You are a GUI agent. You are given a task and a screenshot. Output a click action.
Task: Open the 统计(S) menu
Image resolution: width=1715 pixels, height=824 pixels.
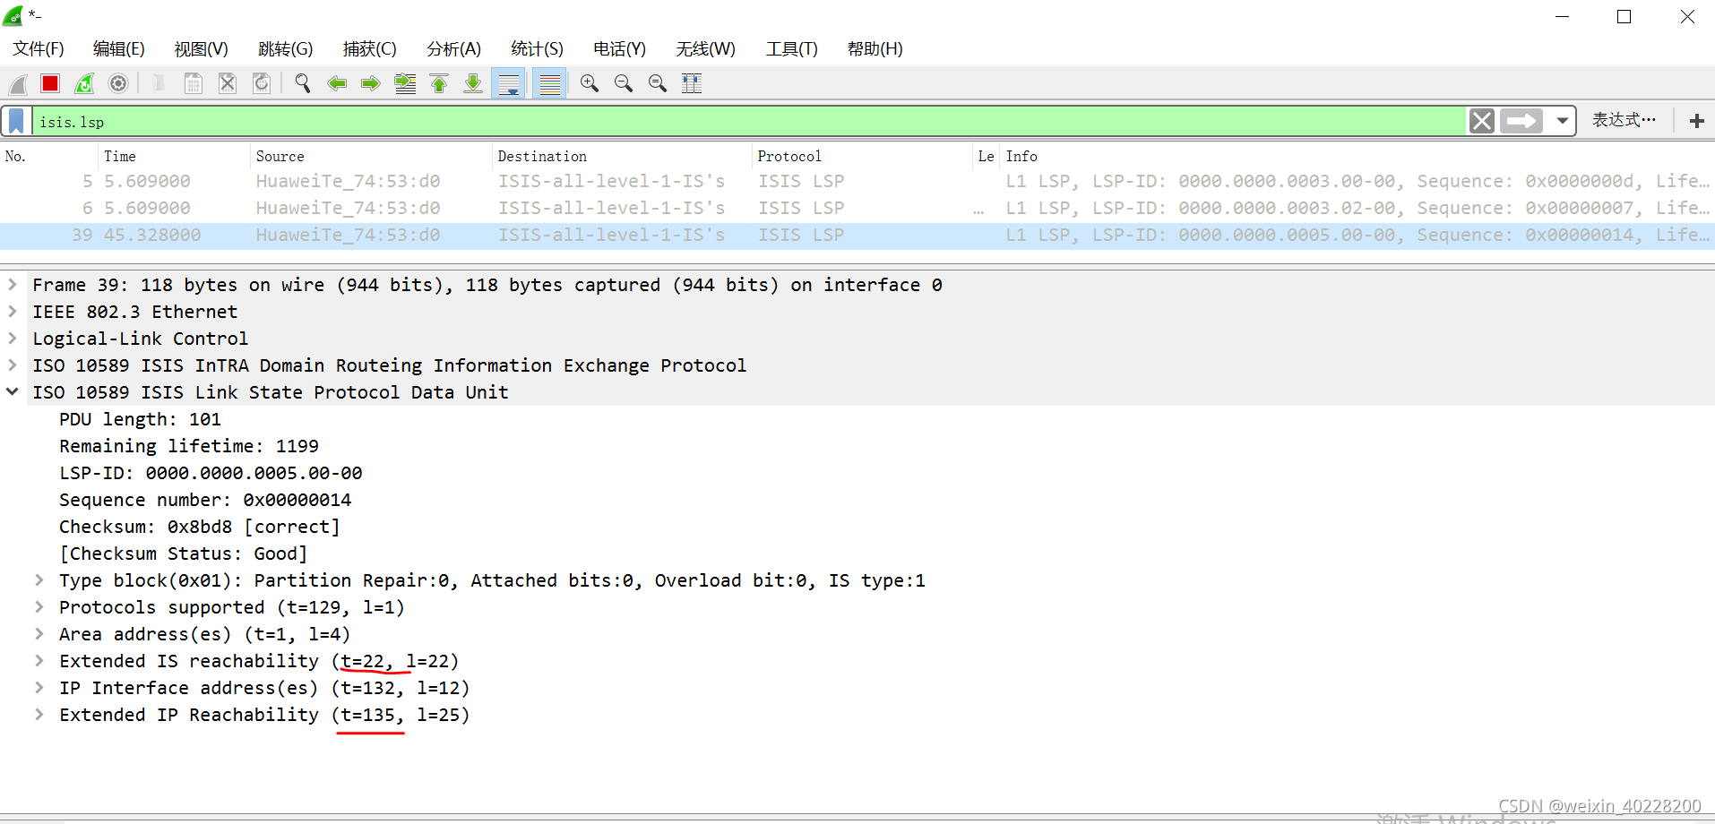[x=537, y=49]
